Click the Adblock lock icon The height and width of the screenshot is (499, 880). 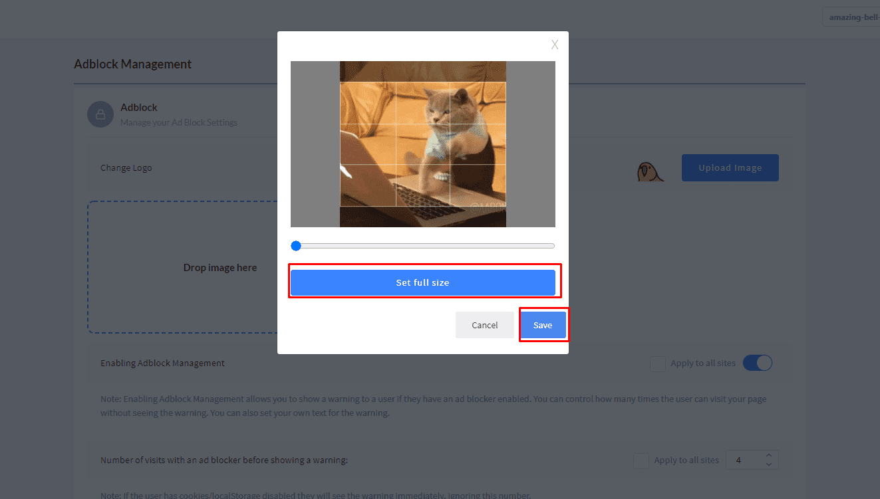click(100, 114)
